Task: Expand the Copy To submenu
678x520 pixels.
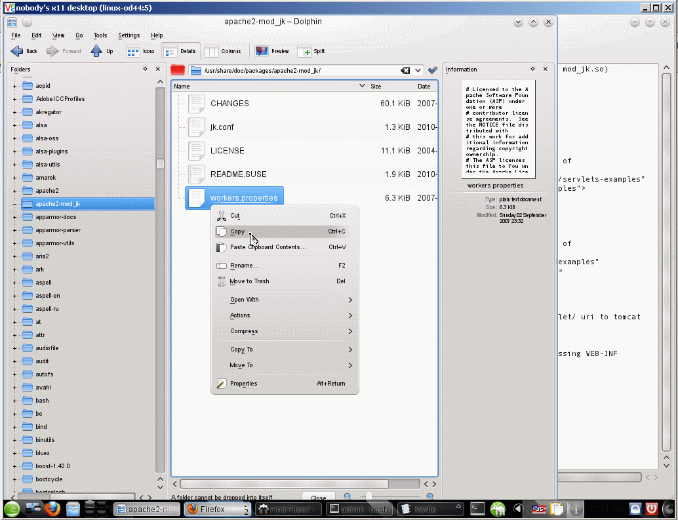Action: tap(284, 350)
